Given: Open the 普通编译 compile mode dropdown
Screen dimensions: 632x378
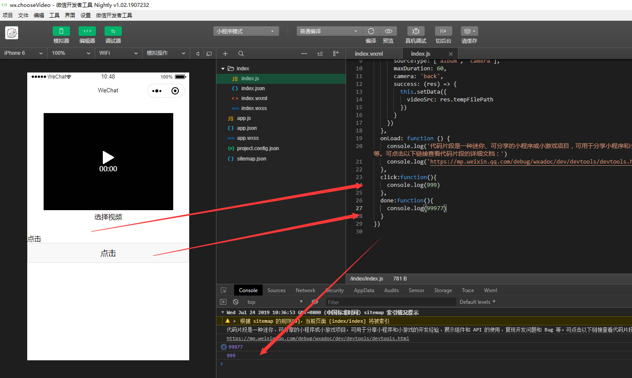Looking at the screenshot, I should (x=329, y=31).
